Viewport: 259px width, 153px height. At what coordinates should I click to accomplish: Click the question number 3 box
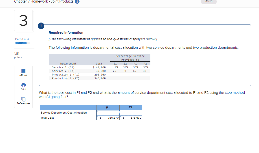[23, 21]
